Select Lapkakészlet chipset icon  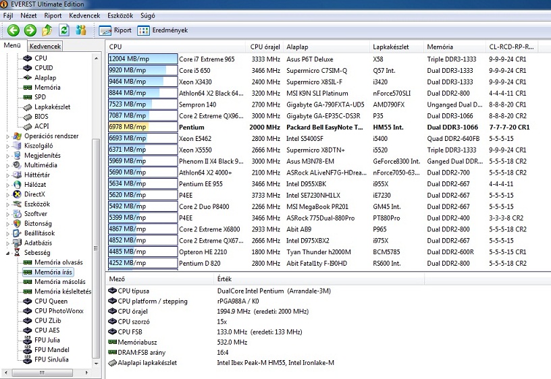28,107
